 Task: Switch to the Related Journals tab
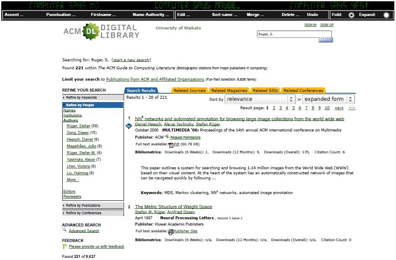pyautogui.click(x=190, y=90)
